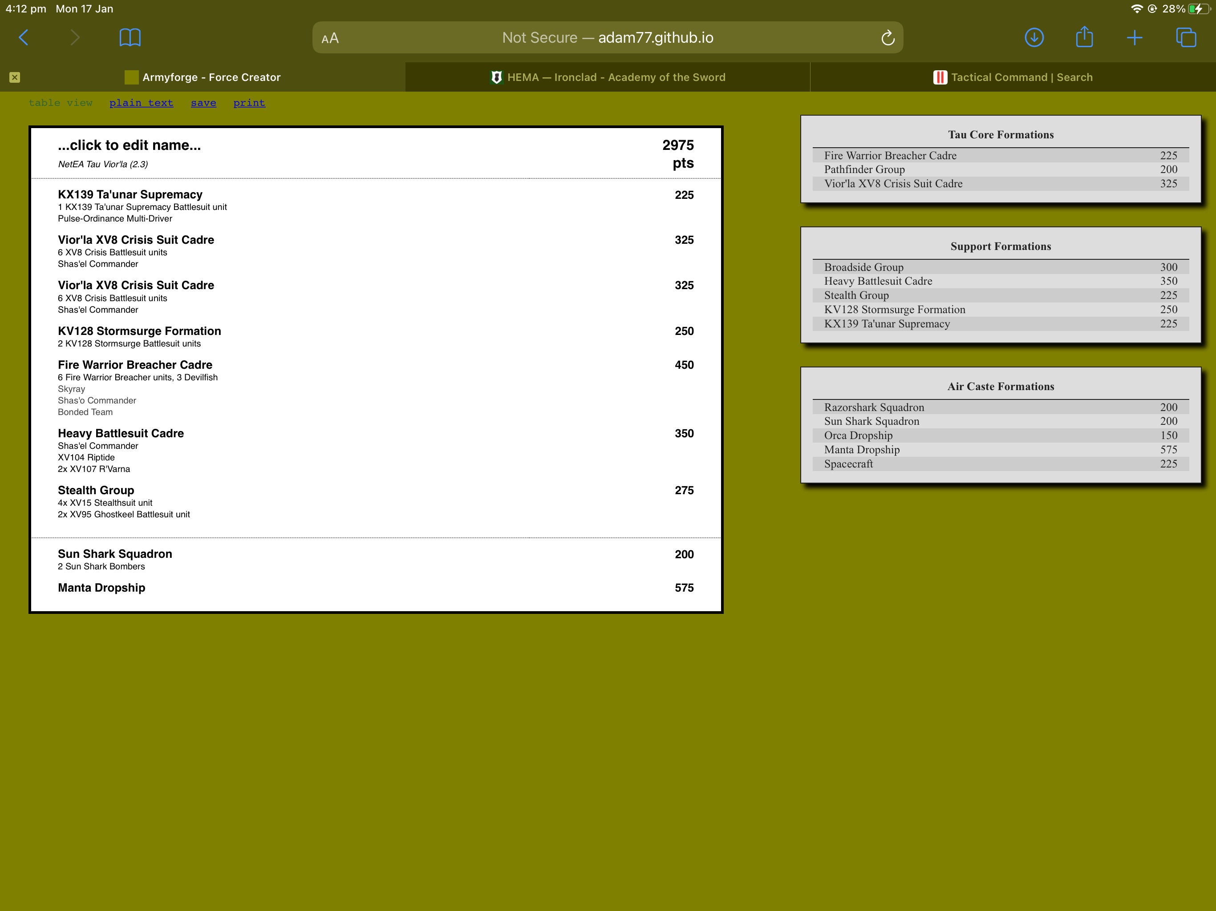Tap the Safari back arrow
Screen dimensions: 1216x911
(24, 38)
